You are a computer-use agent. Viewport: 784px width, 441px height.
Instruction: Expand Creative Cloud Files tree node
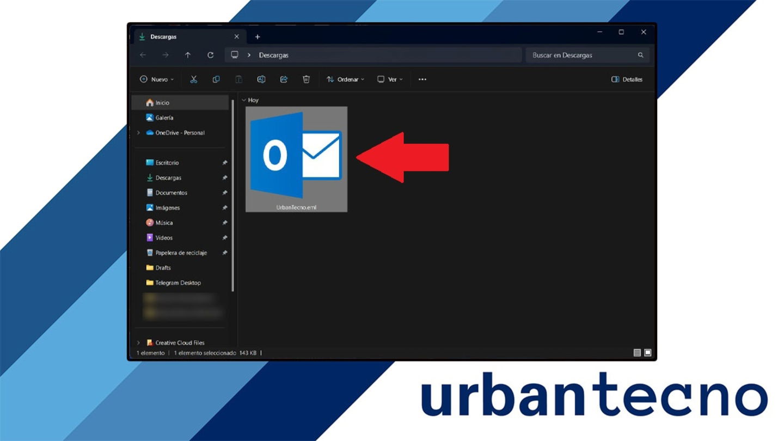pos(138,343)
